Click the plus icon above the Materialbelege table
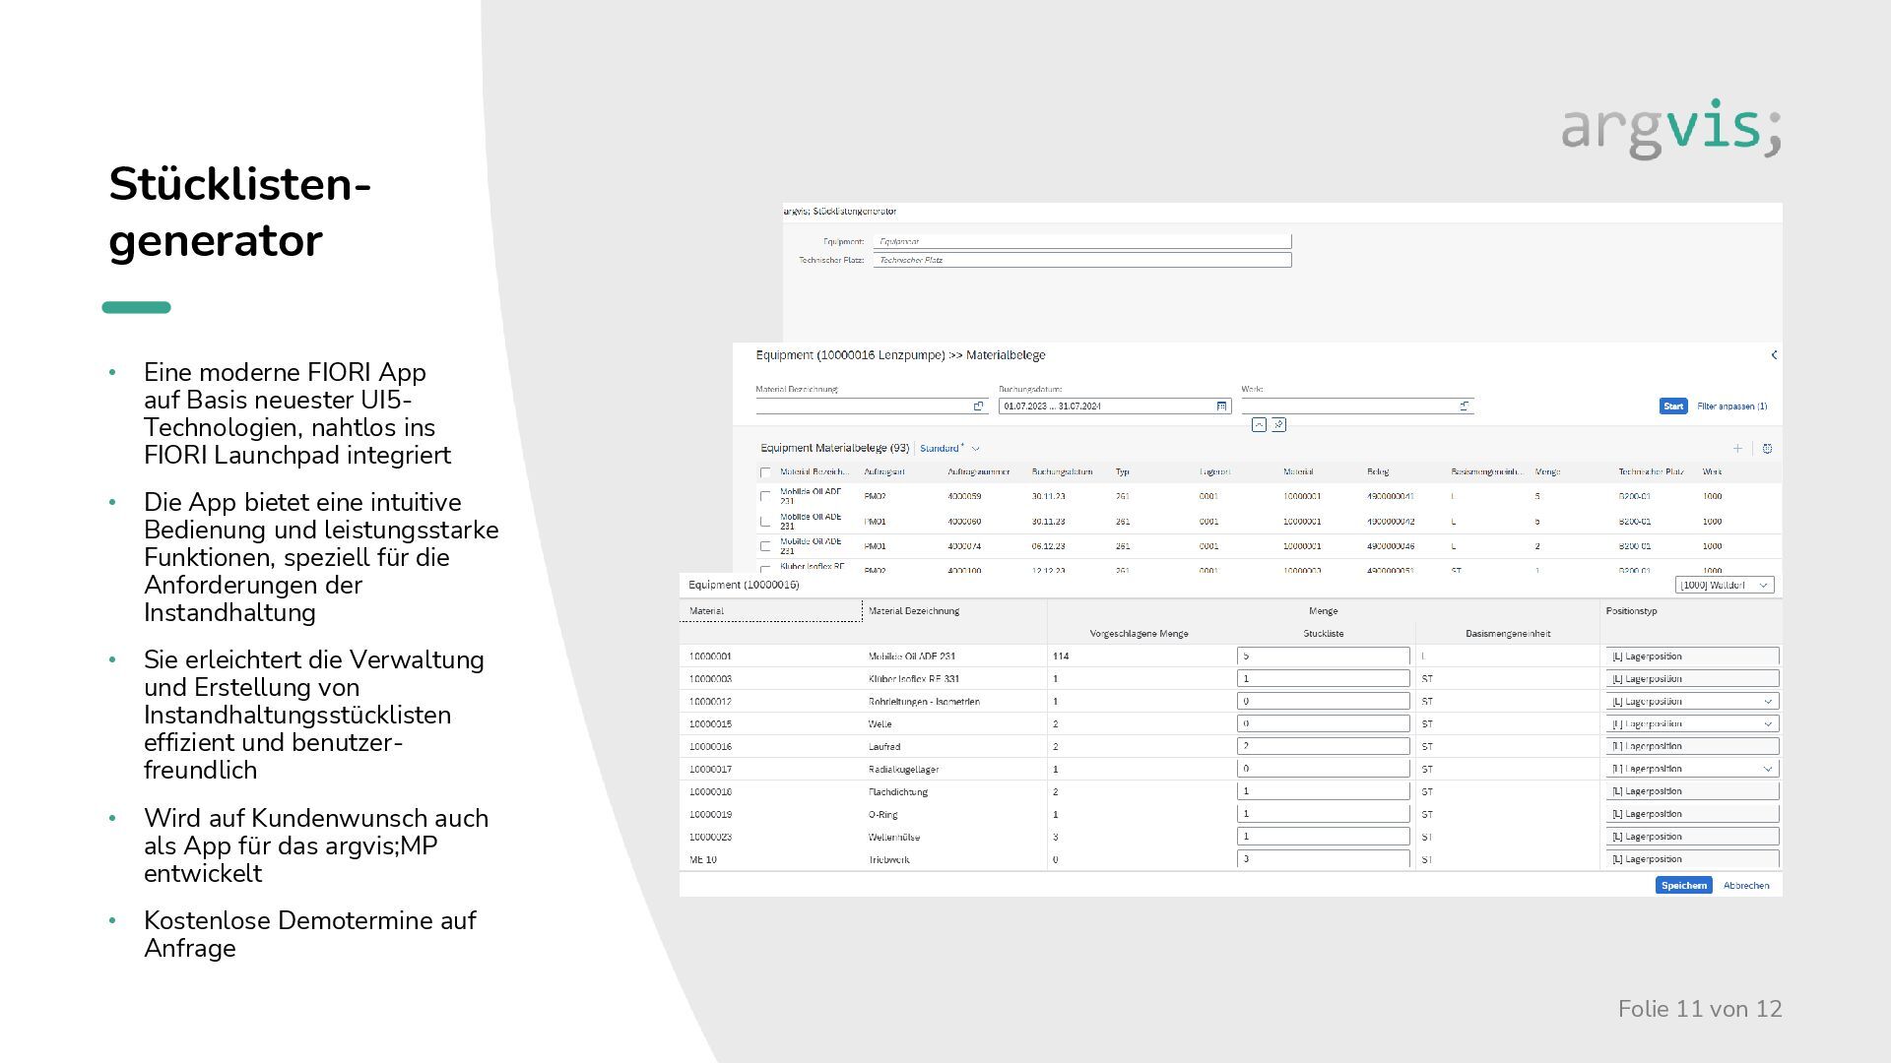 point(1737,449)
